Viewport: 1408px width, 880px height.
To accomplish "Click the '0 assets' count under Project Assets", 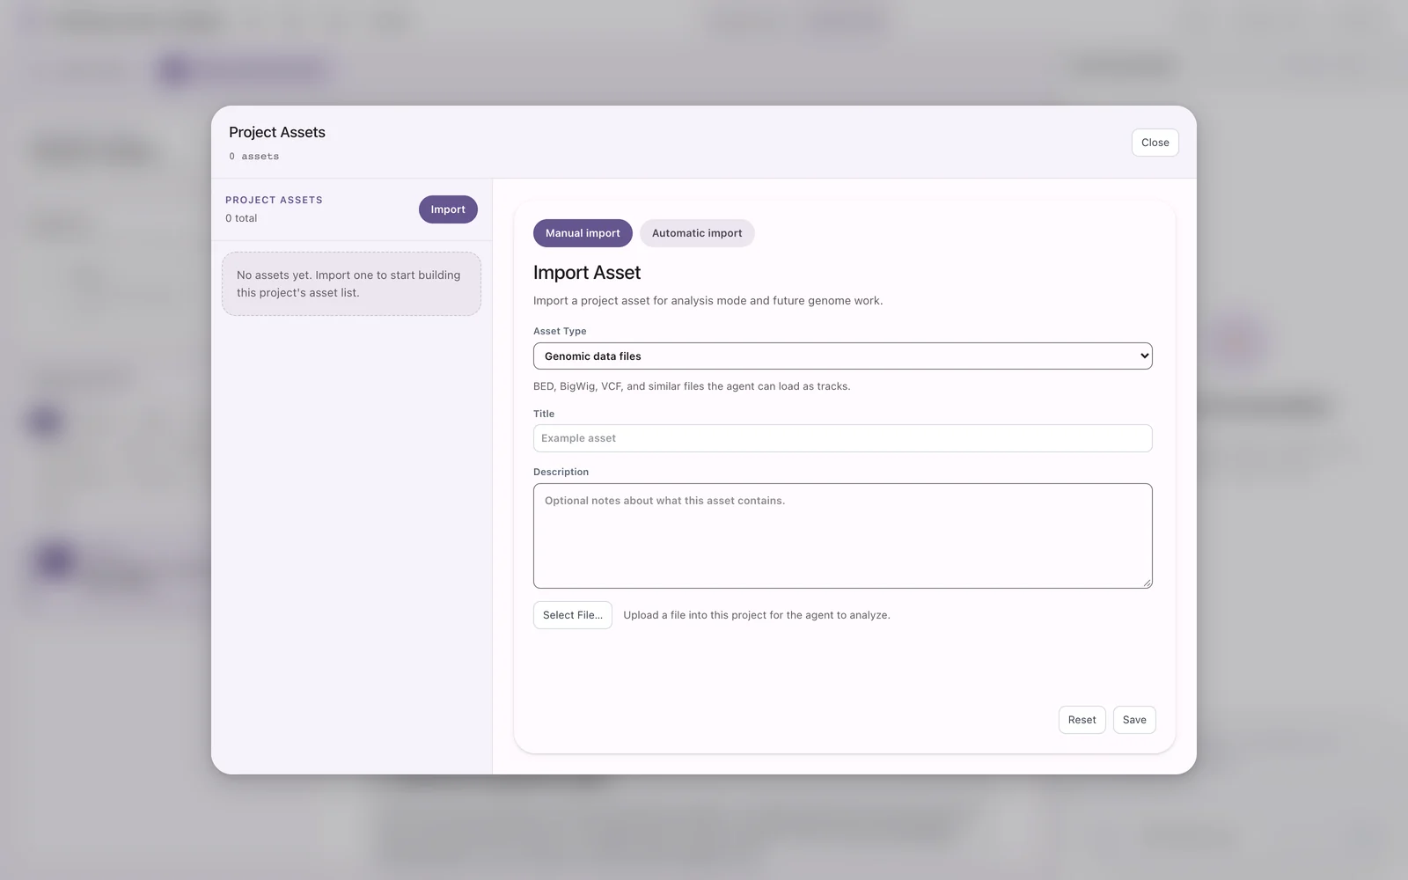I will [x=254, y=157].
